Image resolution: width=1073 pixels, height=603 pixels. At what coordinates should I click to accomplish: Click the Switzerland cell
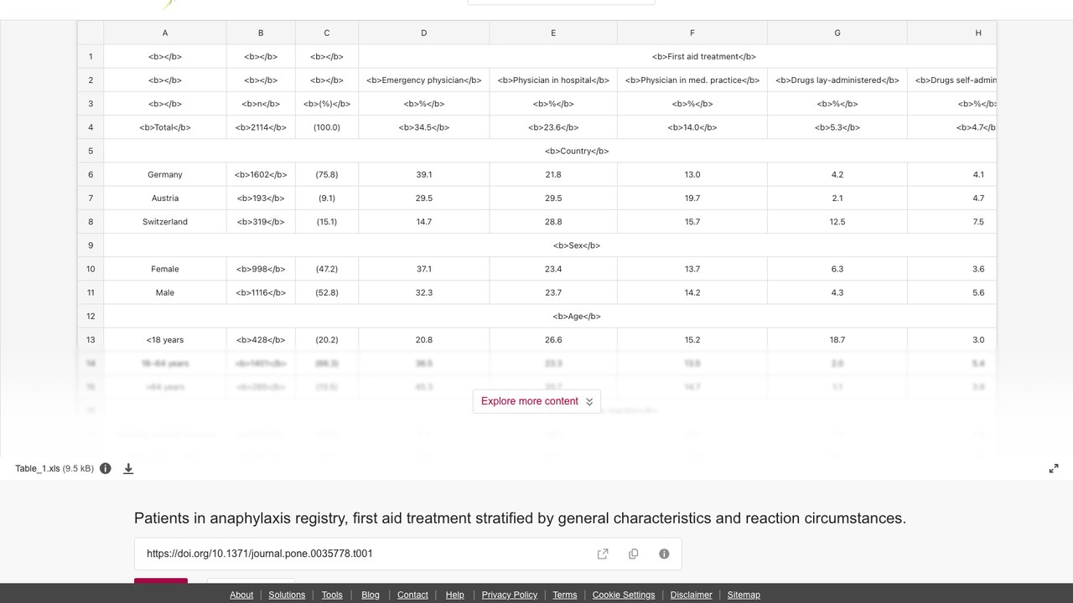[165, 222]
